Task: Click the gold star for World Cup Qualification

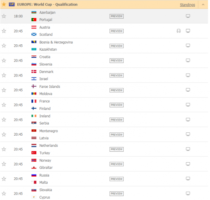Action: (4, 4)
